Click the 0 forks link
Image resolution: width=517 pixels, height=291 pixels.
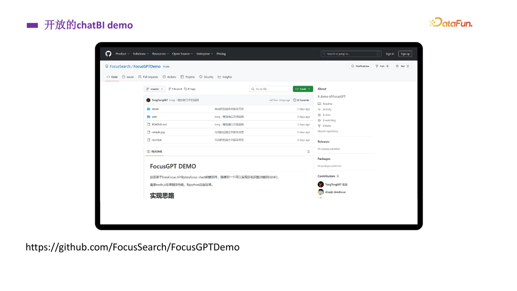pyautogui.click(x=324, y=126)
